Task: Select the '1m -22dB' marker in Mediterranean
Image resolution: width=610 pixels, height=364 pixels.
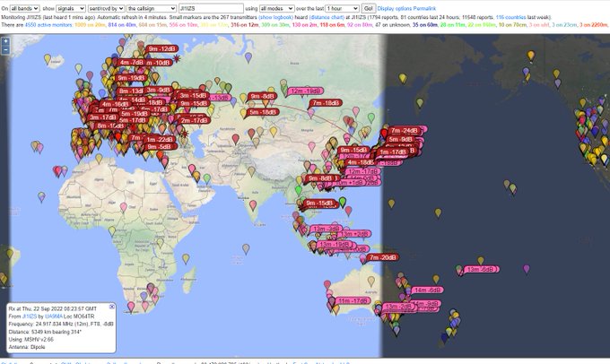Action: [160, 139]
